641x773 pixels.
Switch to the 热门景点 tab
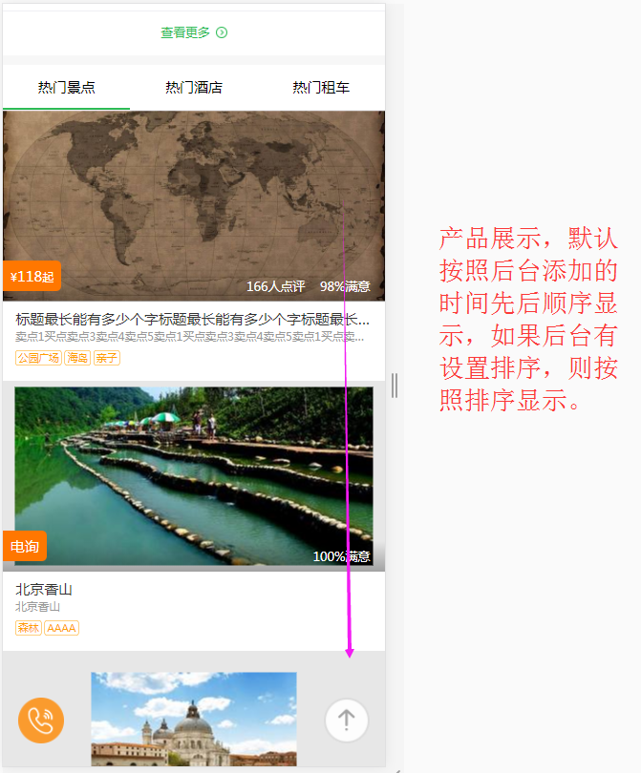click(66, 88)
